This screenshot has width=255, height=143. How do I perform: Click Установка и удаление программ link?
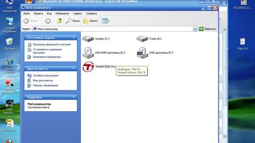coord(47,51)
